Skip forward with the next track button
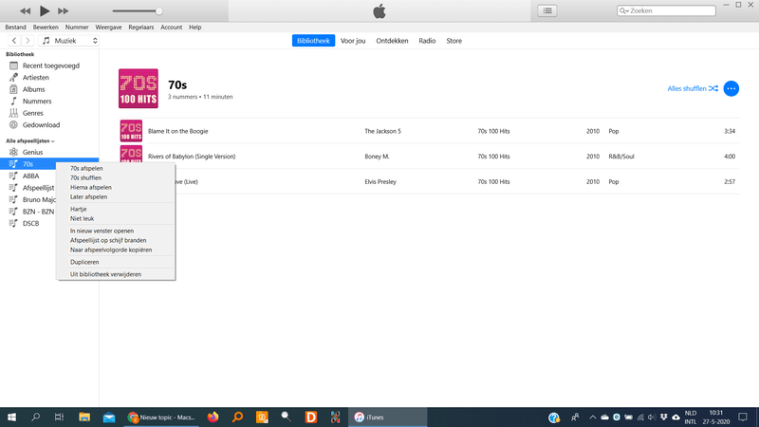This screenshot has width=759, height=427. [63, 10]
